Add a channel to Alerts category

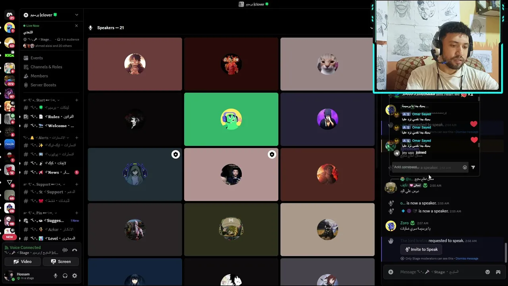tap(77, 138)
